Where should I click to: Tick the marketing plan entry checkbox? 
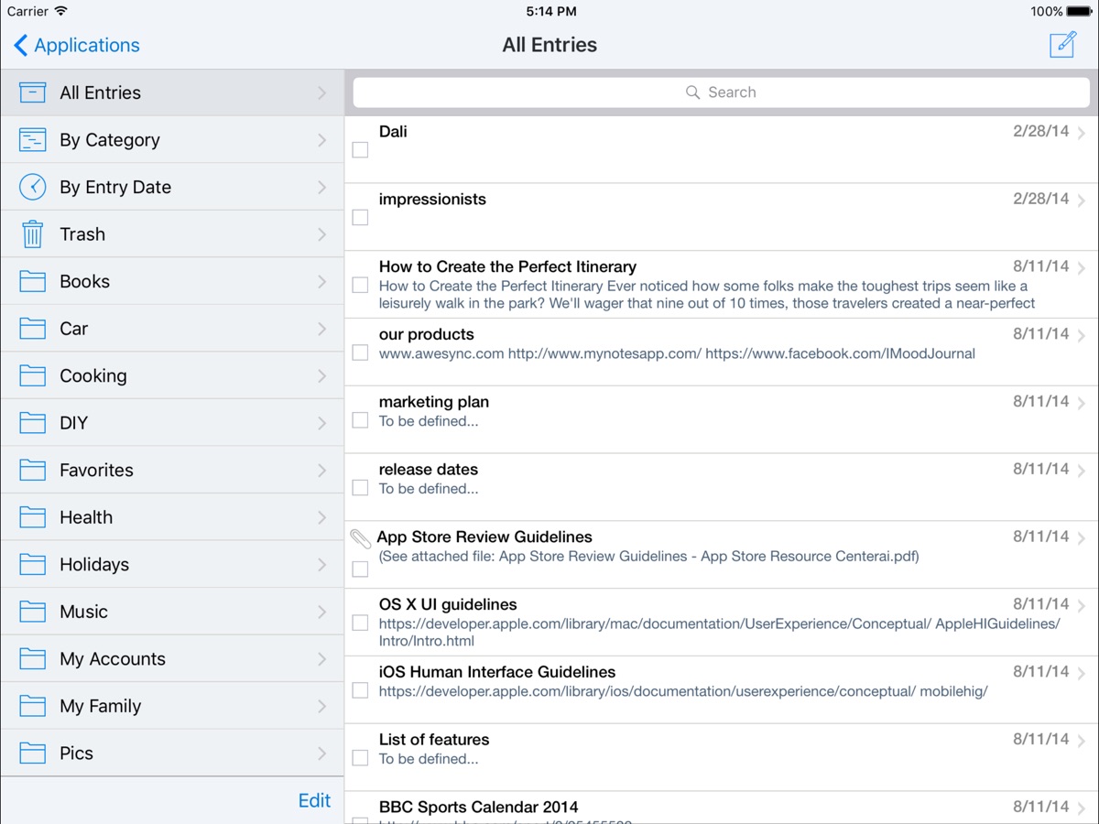pos(361,420)
